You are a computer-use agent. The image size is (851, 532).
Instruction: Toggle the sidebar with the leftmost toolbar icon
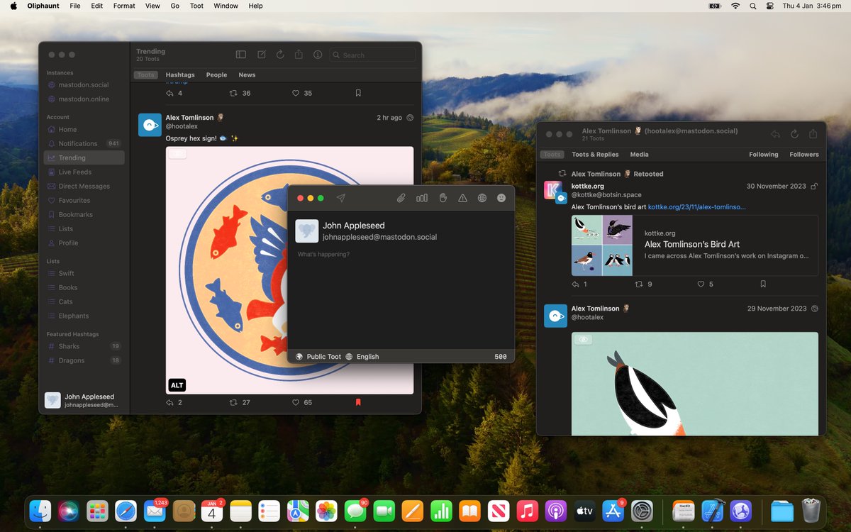241,54
